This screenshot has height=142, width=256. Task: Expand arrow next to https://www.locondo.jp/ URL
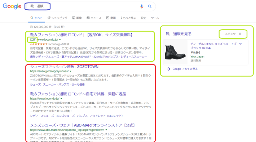[61, 99]
